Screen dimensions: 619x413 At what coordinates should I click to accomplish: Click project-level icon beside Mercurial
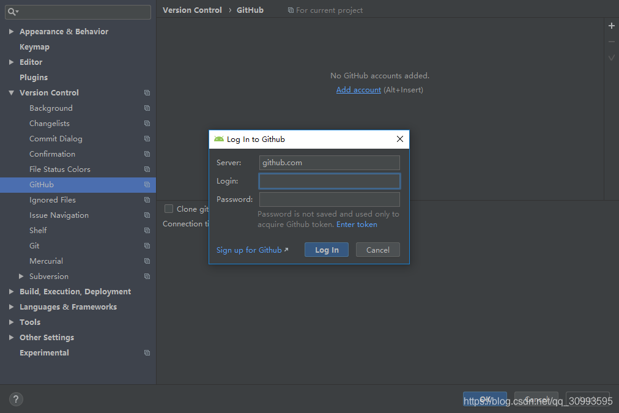pyautogui.click(x=147, y=261)
